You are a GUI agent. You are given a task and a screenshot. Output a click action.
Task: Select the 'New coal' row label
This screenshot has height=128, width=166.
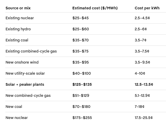pyautogui.click(x=14, y=107)
